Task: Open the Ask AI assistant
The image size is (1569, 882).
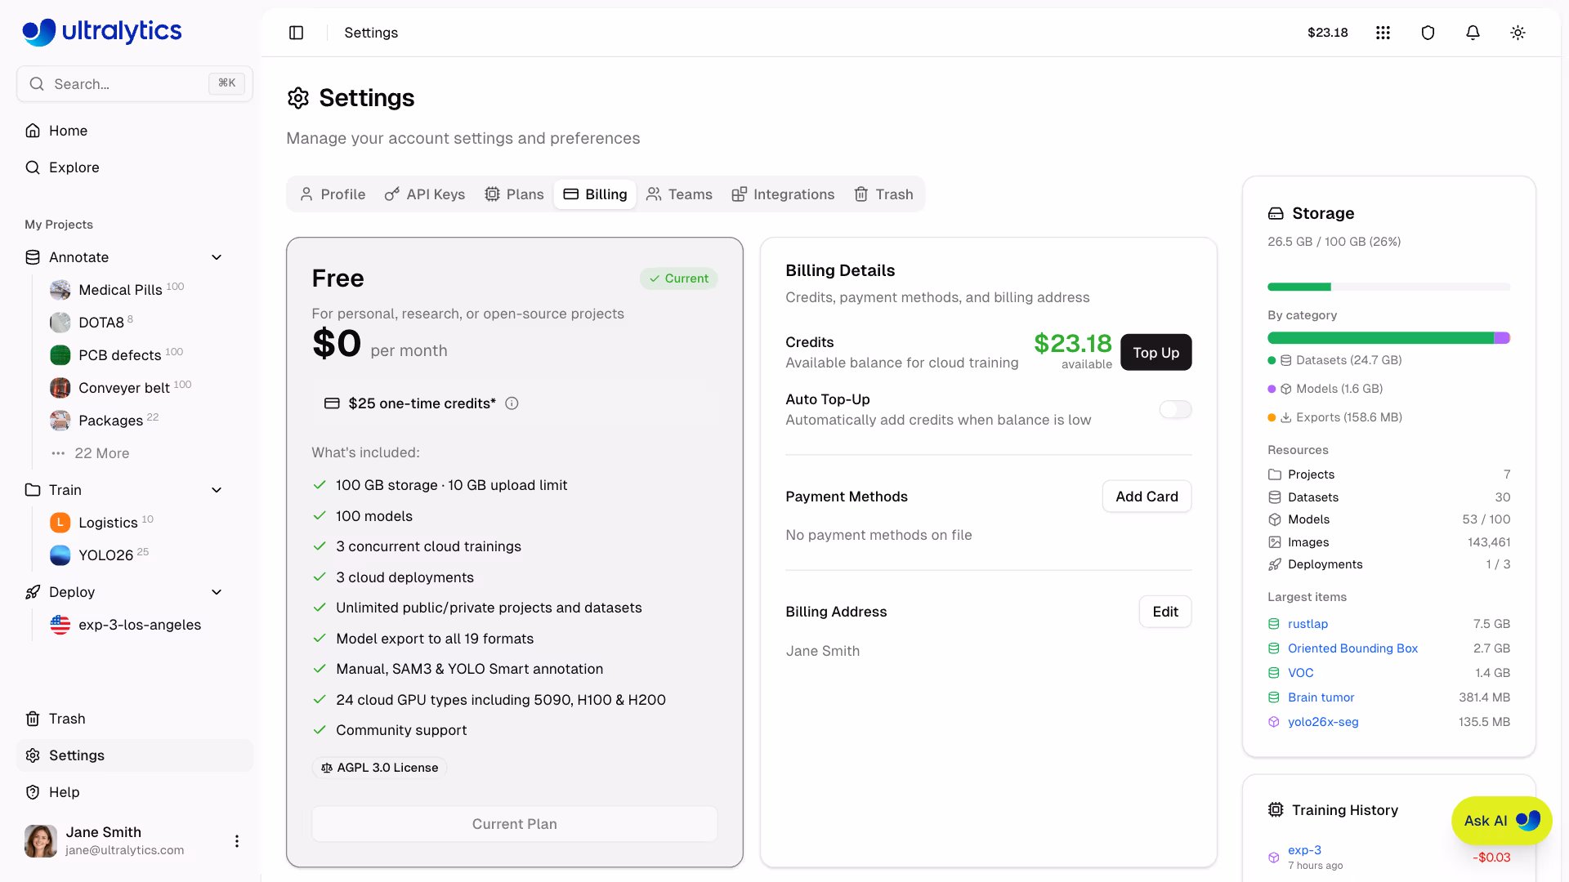Action: pyautogui.click(x=1501, y=821)
